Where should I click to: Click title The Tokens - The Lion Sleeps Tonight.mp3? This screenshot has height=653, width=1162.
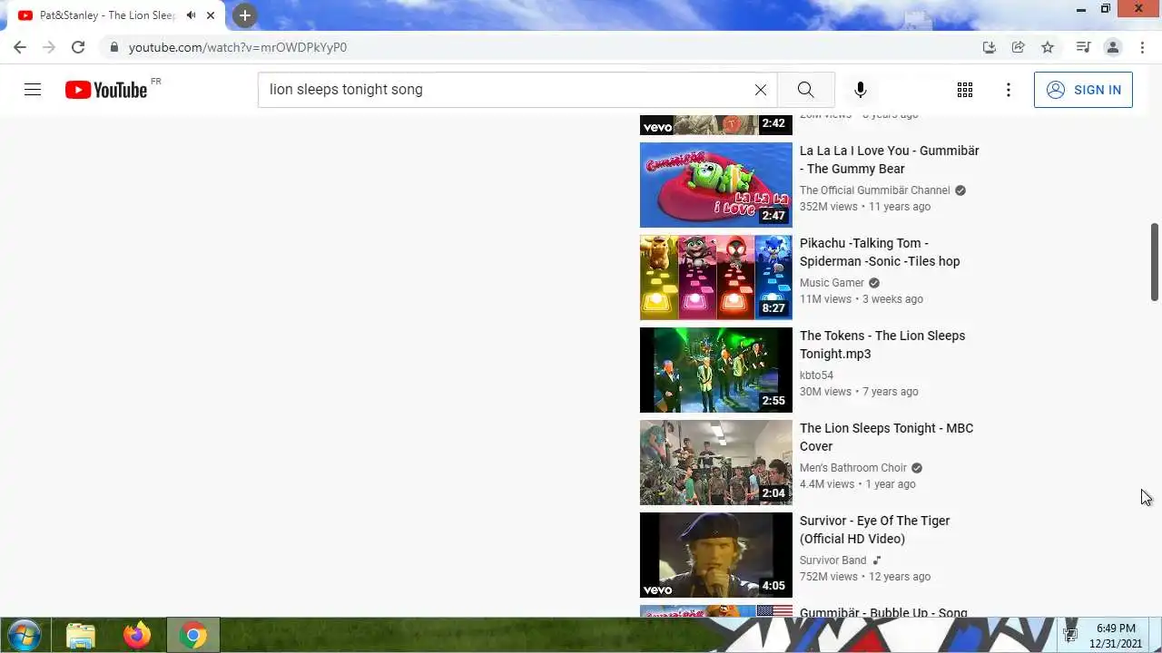882,345
